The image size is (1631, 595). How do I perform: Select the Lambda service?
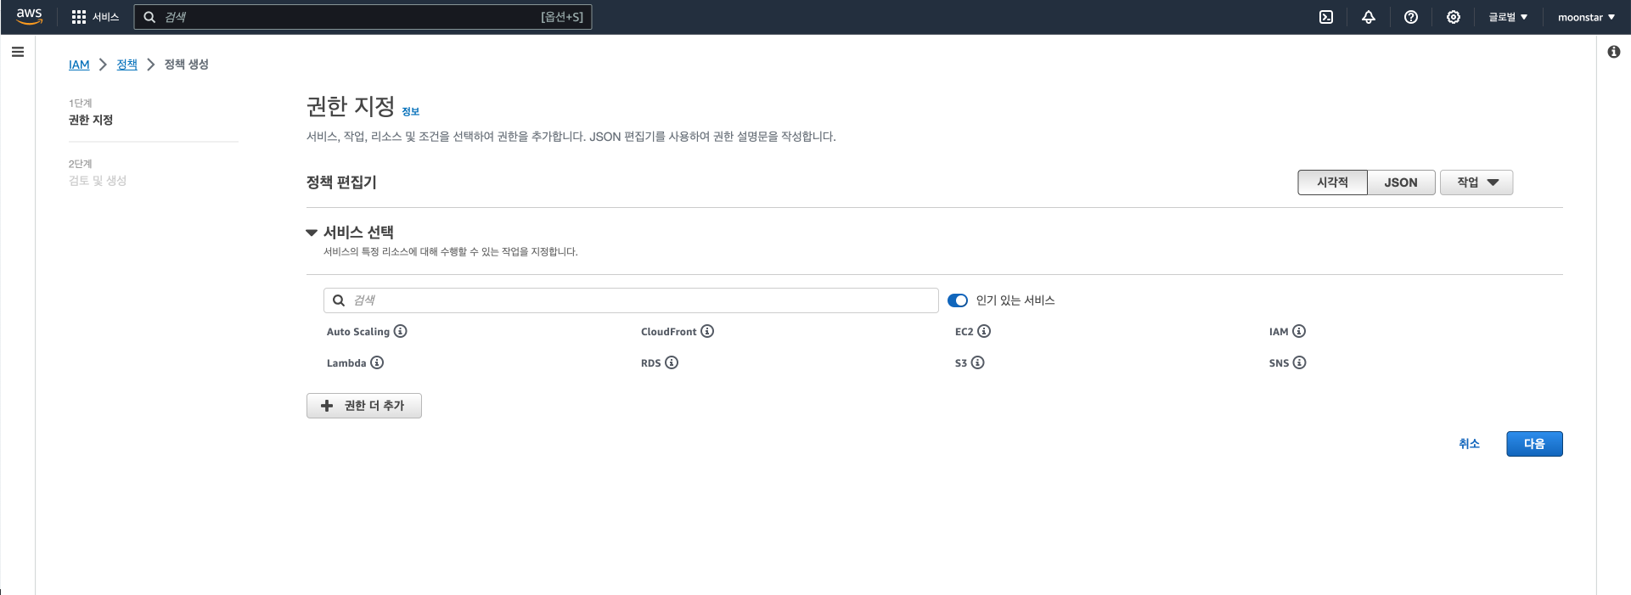(x=346, y=363)
